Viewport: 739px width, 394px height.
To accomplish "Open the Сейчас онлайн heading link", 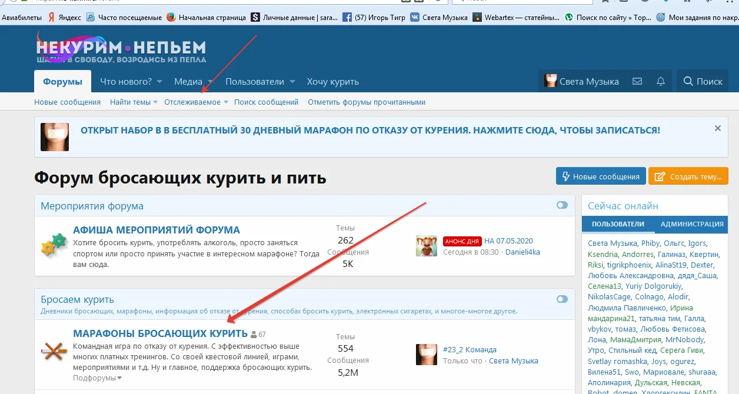I will click(623, 206).
